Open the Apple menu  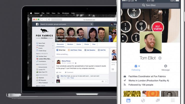31,13
